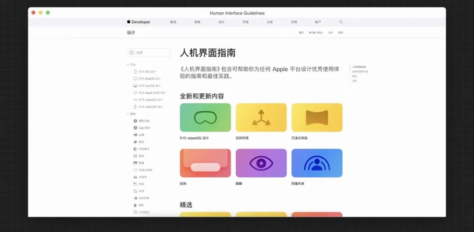
Task: Open the 探索 navigation menu item
Action: coord(197,22)
